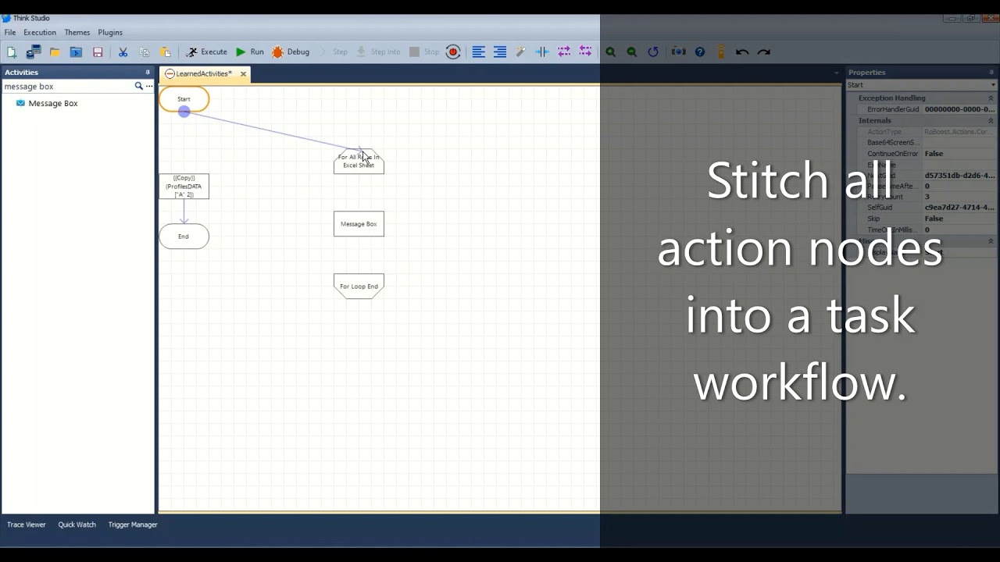Image resolution: width=1000 pixels, height=562 pixels.
Task: Click the Step Into button
Action: point(378,52)
